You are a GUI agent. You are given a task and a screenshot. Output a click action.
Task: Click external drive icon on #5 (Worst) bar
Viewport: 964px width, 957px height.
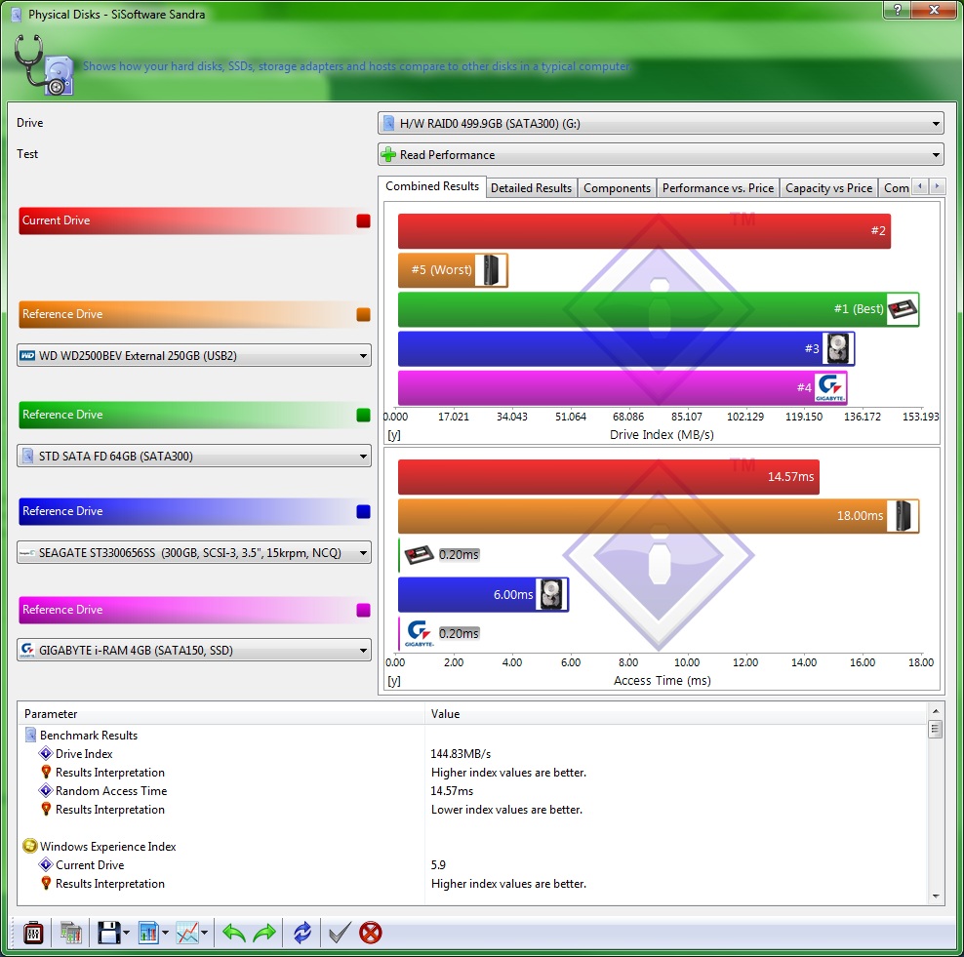[491, 270]
